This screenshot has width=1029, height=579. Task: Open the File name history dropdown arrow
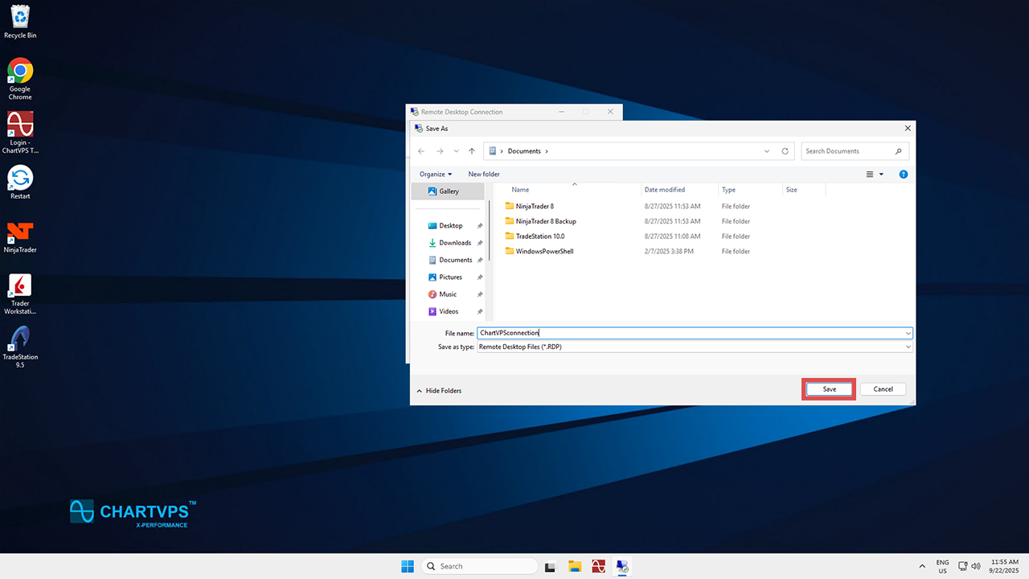tap(908, 333)
